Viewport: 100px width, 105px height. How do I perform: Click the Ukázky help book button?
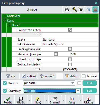coord(89,100)
